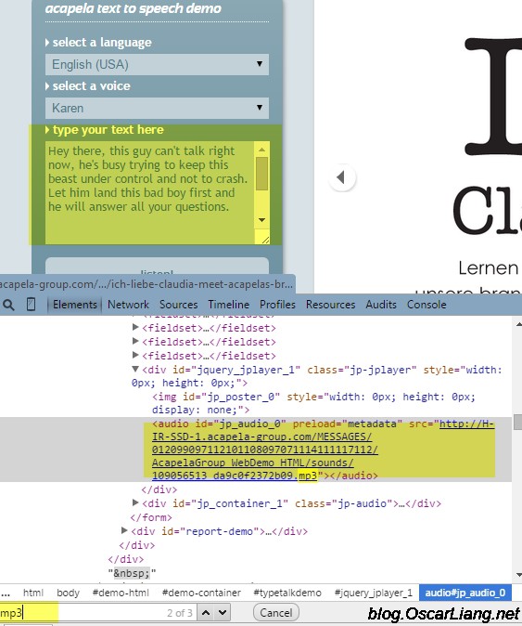Toggle the device mode phone icon

(x=31, y=305)
